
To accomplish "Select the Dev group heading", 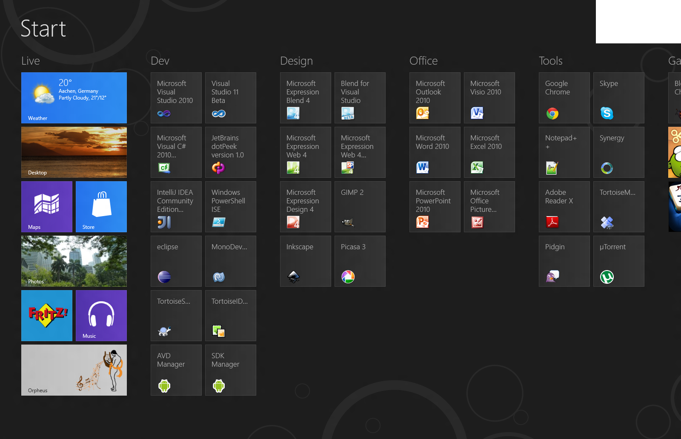I will [x=160, y=61].
